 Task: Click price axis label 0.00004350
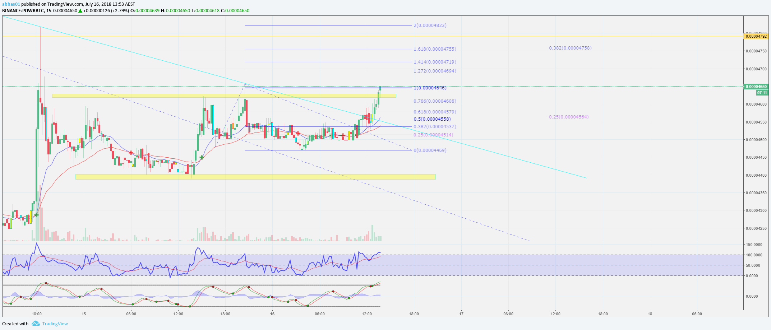tap(756, 193)
